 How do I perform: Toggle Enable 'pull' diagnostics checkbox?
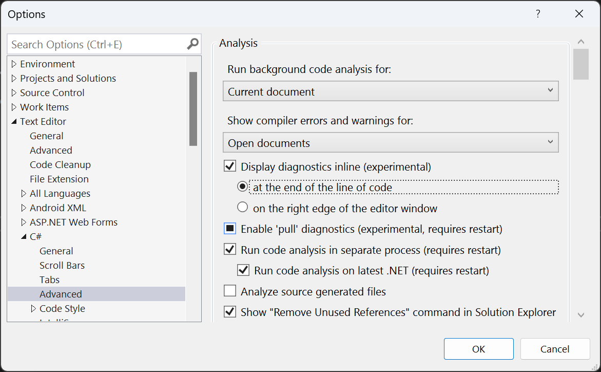point(229,228)
